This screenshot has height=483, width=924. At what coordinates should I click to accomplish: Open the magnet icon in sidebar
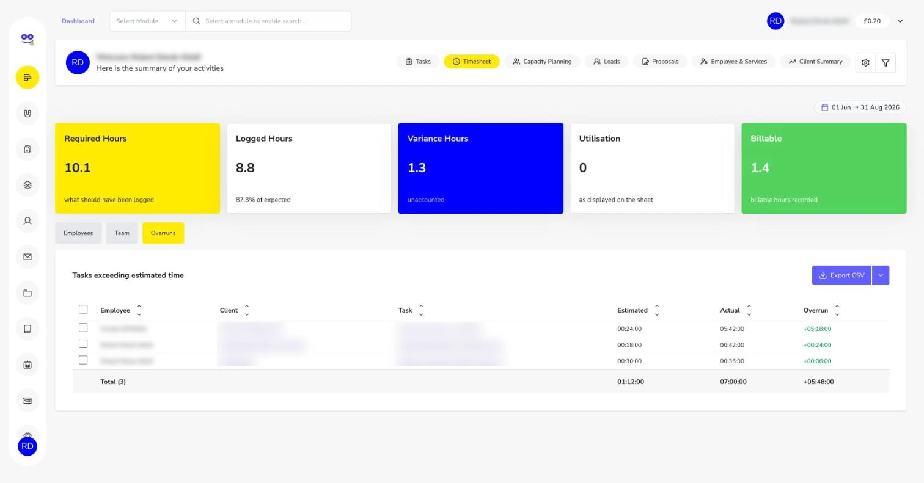(x=28, y=113)
